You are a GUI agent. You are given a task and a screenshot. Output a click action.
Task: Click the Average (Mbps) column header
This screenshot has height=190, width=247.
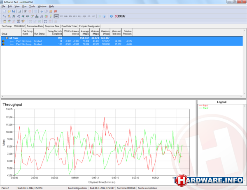pyautogui.click(x=85, y=33)
